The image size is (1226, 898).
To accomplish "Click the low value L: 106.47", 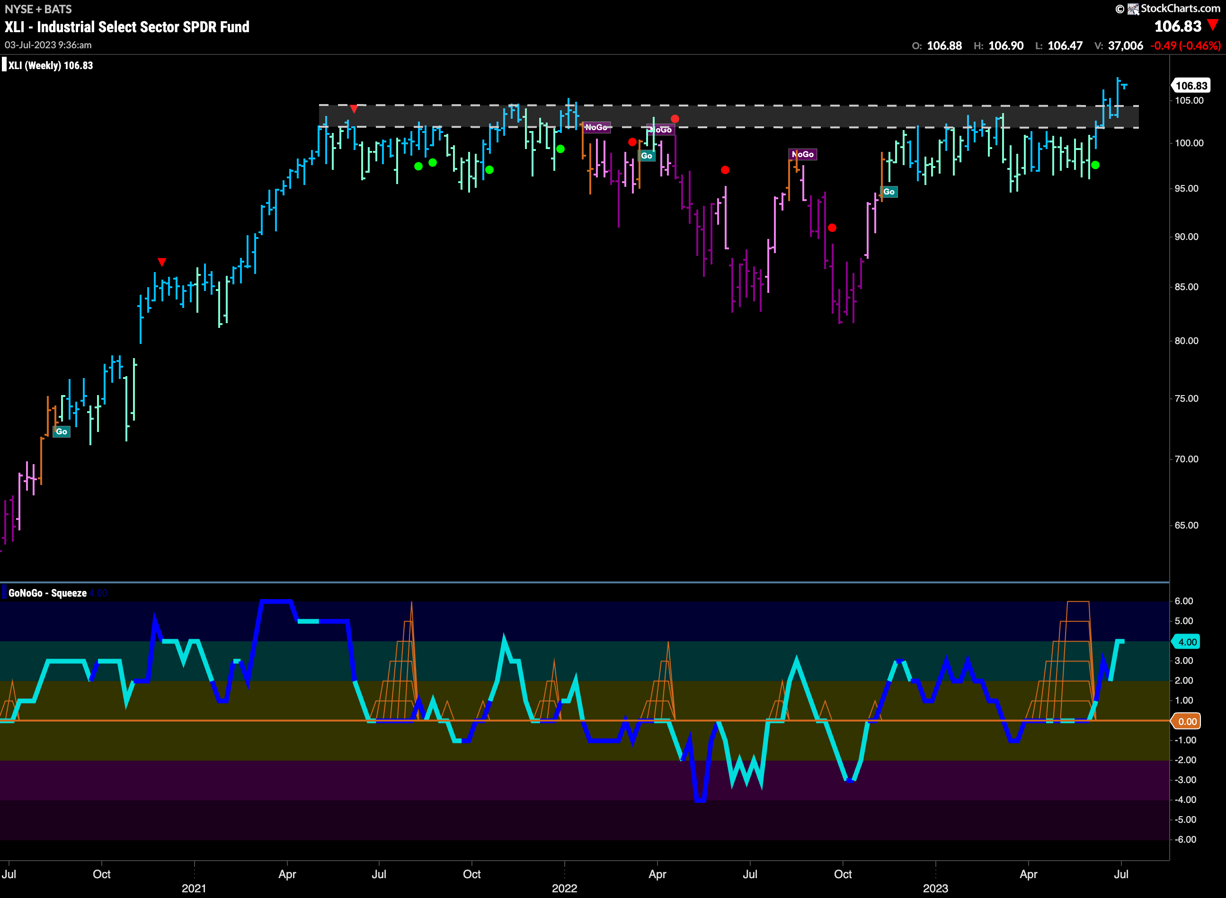I will (x=1058, y=46).
